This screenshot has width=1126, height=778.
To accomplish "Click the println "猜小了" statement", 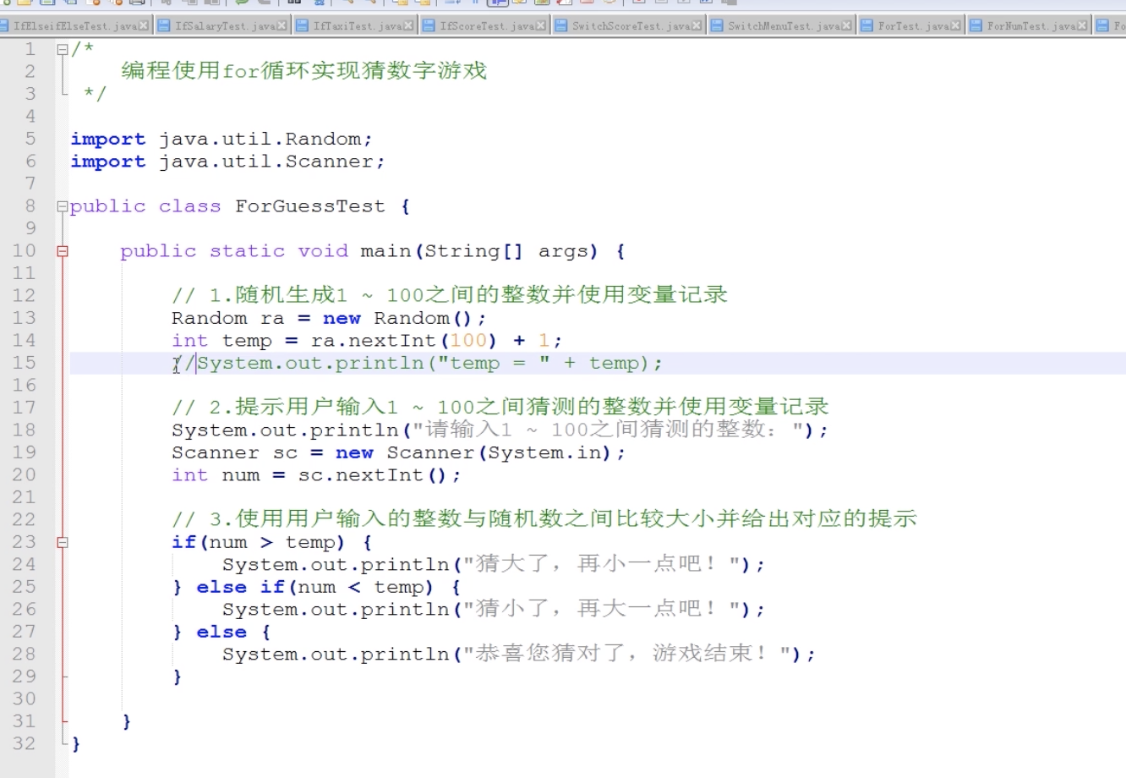I will pyautogui.click(x=494, y=609).
